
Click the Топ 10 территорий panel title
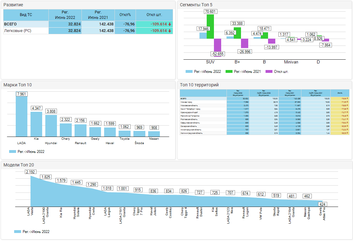(x=199, y=85)
